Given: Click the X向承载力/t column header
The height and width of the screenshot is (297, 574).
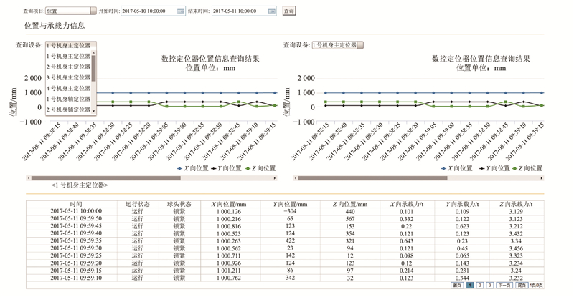Looking at the screenshot, I should [407, 204].
